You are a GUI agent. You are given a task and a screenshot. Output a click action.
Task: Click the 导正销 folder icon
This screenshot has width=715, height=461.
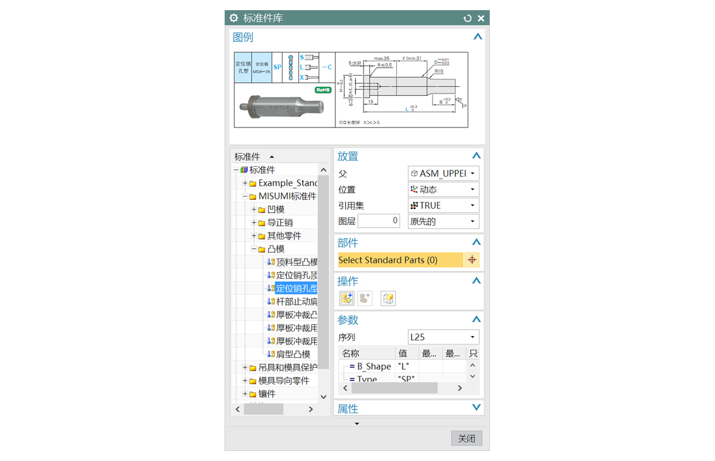coord(262,223)
